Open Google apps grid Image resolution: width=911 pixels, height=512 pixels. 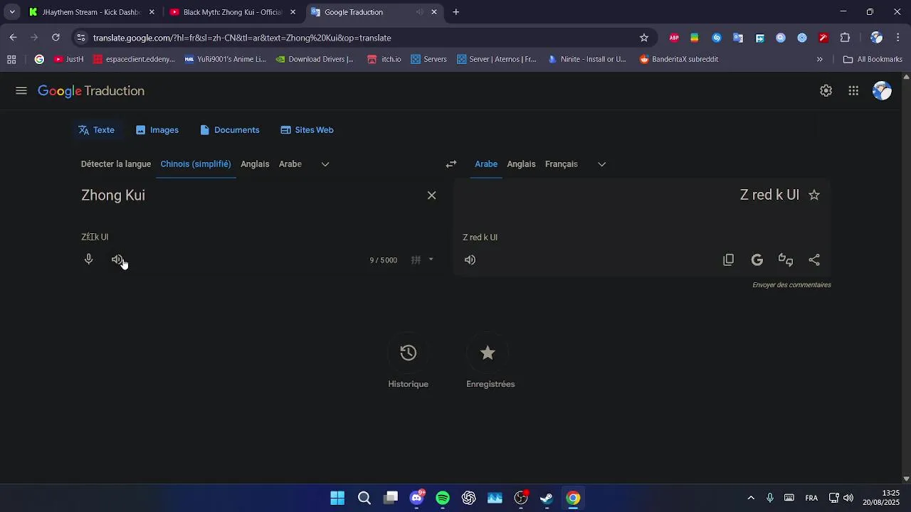[853, 91]
